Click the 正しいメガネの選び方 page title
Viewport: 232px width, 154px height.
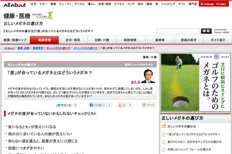(x=23, y=24)
